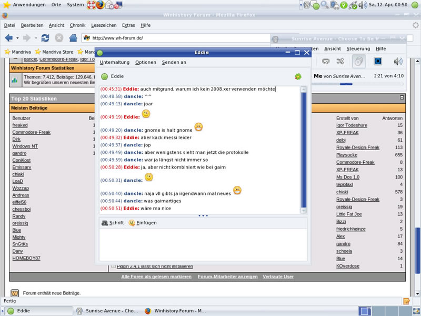The width and height of the screenshot is (421, 316).
Task: Collapse the Top 20 Statistiken section
Action: click(x=402, y=97)
